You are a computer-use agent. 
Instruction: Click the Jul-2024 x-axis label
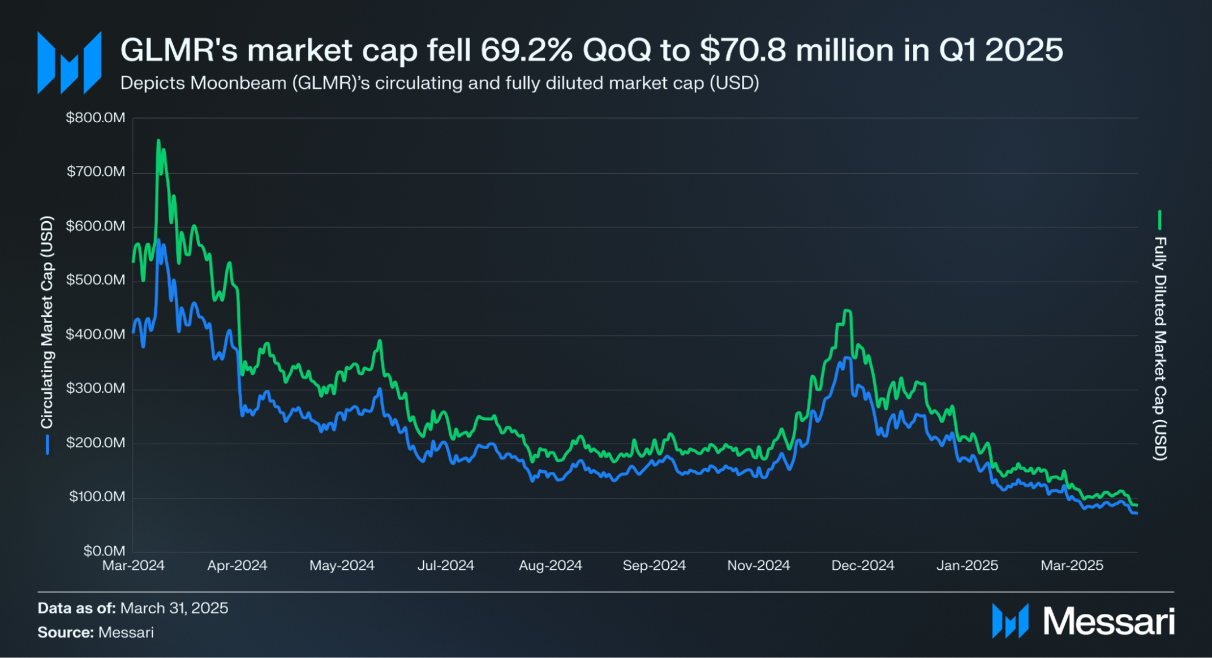click(446, 566)
